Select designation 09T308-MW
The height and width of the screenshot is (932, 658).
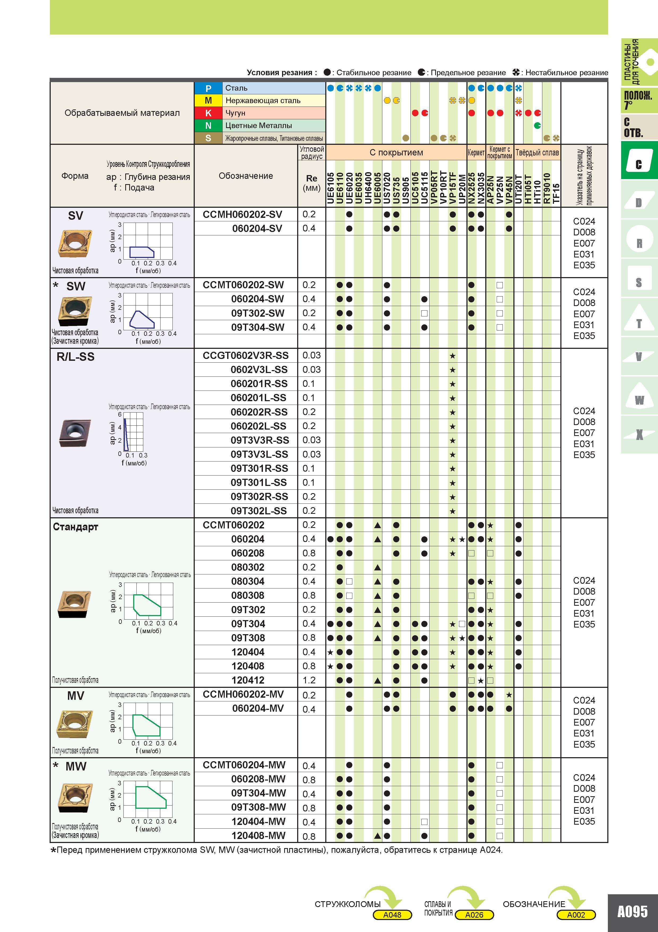tap(259, 807)
